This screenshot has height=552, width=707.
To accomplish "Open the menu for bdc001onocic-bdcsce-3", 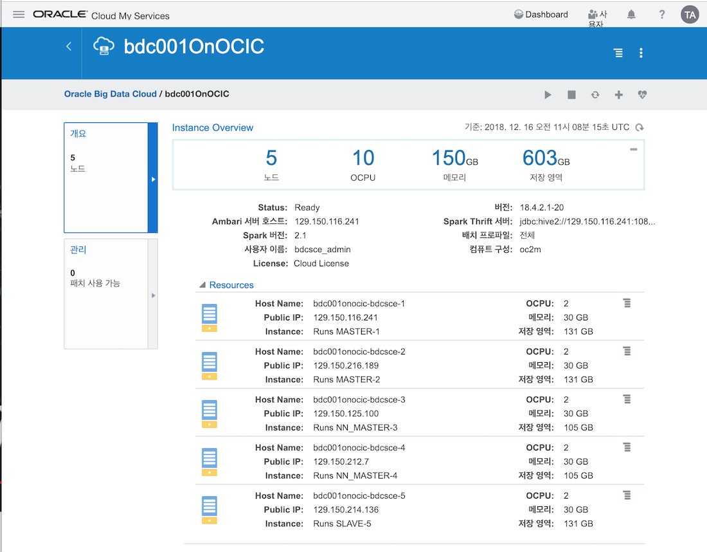I will [x=627, y=399].
